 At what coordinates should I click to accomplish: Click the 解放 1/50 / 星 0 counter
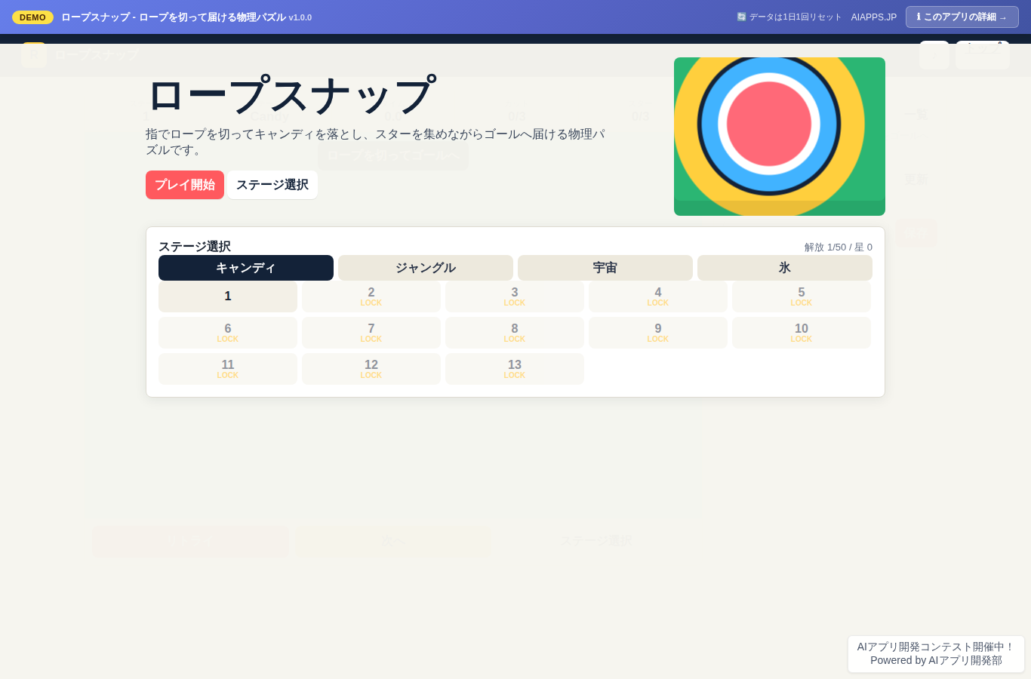click(x=839, y=247)
